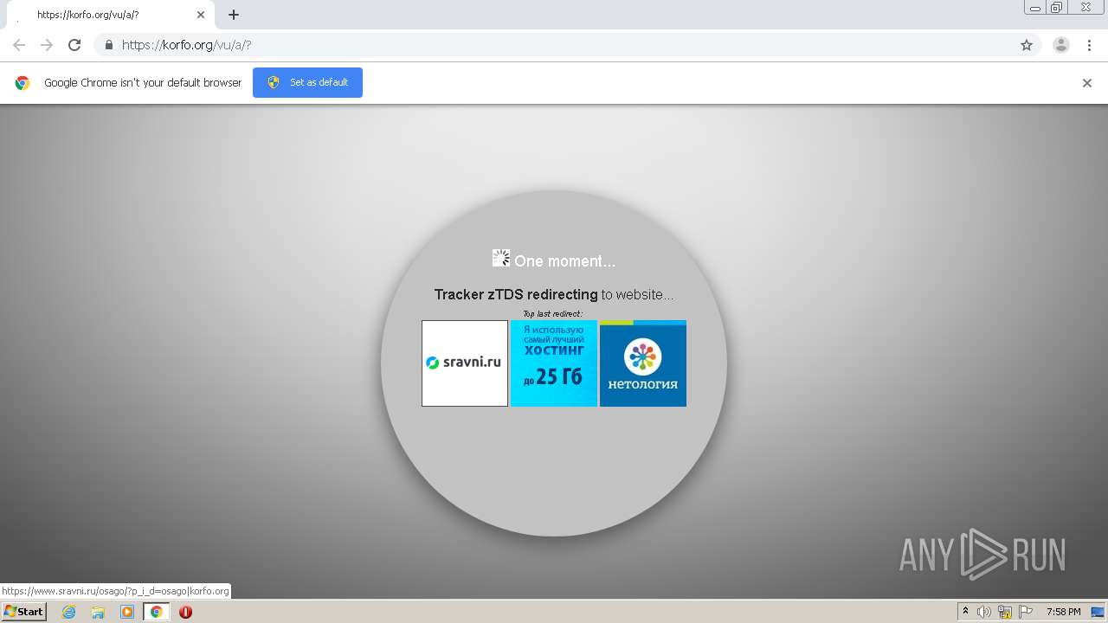Open the blue hosting 25 Гб banner
Image resolution: width=1108 pixels, height=623 pixels.
coord(554,363)
